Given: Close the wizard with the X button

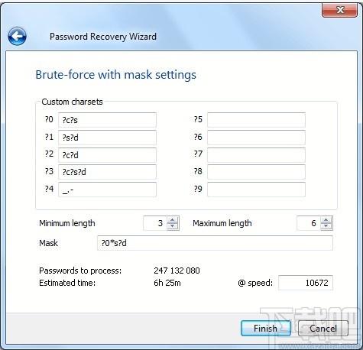Looking at the screenshot, I should click(340, 10).
